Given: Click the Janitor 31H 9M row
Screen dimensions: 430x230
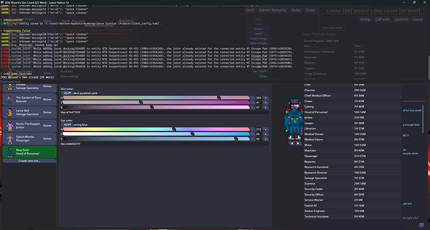Looking at the screenshot, I should pyautogui.click(x=352, y=118).
